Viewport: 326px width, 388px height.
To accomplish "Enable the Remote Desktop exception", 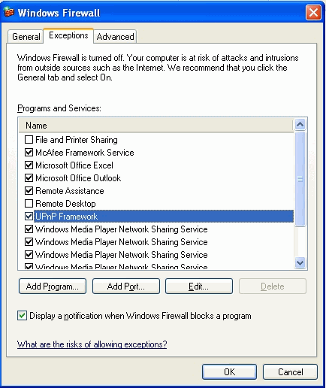I will pyautogui.click(x=29, y=203).
